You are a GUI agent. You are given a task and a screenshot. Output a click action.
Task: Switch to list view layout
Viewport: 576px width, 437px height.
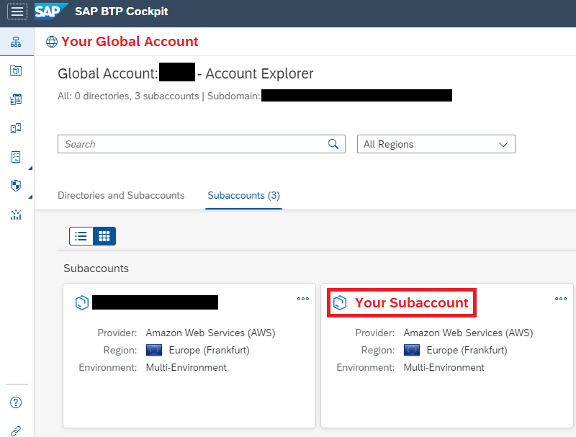[x=81, y=235]
